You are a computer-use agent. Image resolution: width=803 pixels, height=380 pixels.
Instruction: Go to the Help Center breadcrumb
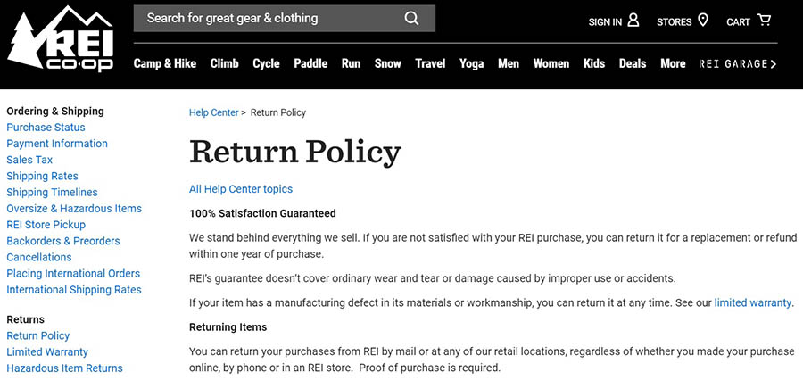213,113
